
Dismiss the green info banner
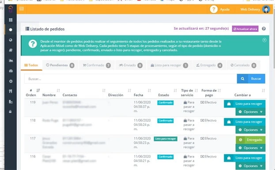tap(264, 40)
